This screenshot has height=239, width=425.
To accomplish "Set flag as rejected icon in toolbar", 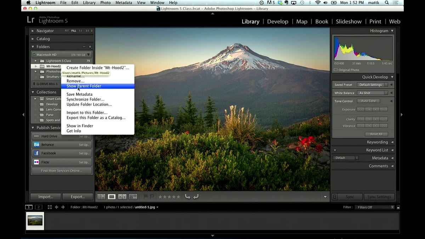I will [152, 197].
